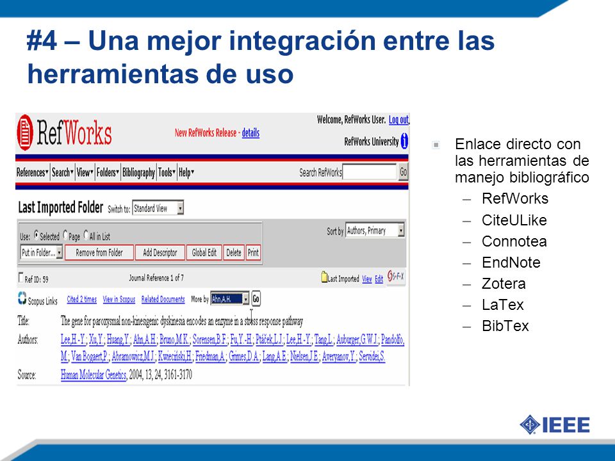Click the Log out link

point(399,120)
